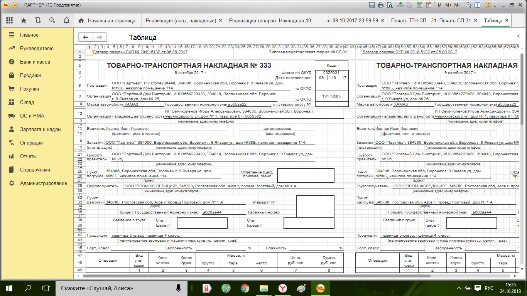Click the M memory button
Image resolution: width=527 pixels, height=296 pixels.
pyautogui.click(x=440, y=5)
